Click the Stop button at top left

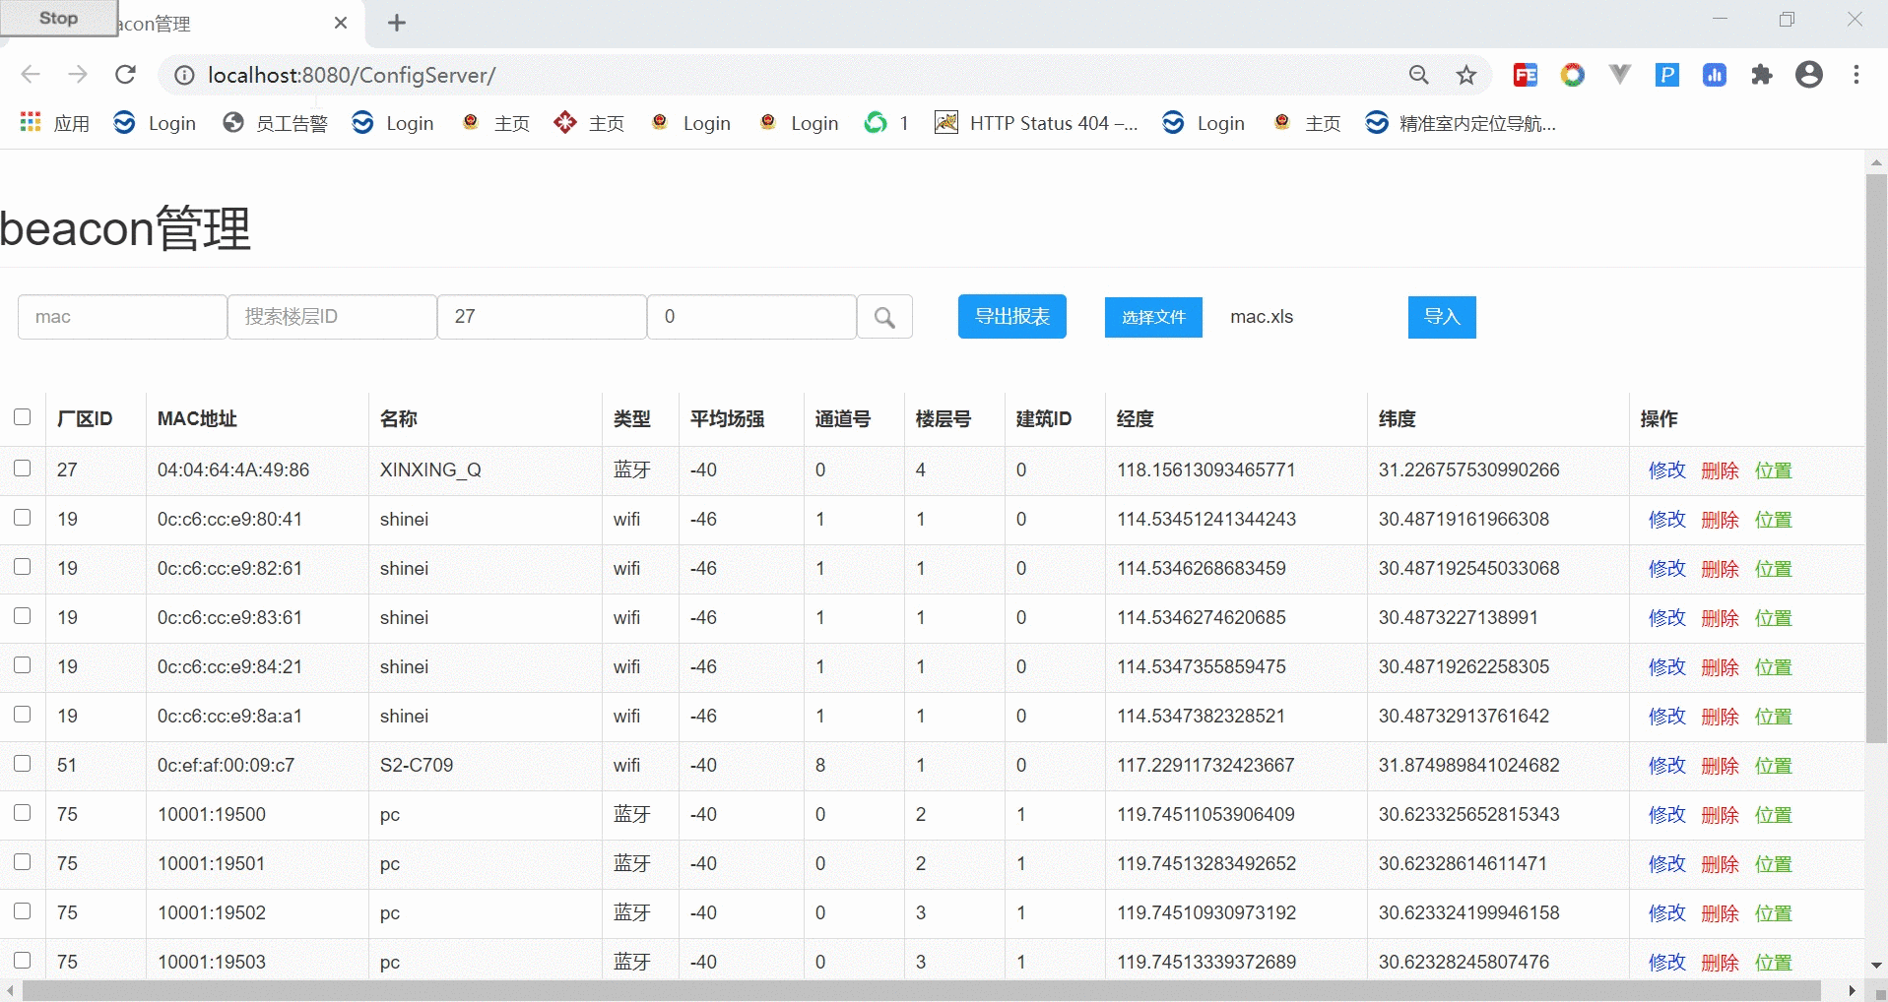[x=58, y=18]
